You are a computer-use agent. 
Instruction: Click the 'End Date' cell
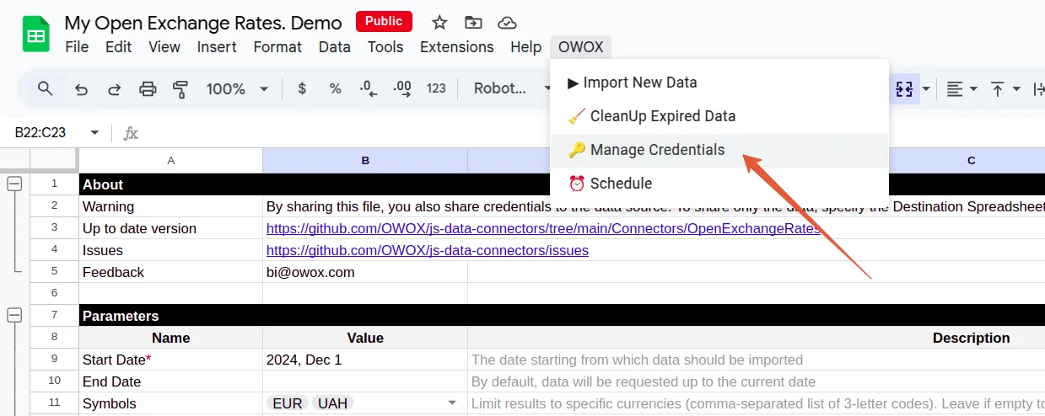pos(171,381)
